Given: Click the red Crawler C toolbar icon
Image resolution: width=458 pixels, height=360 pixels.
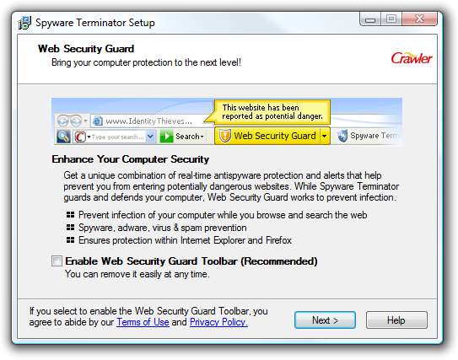Looking at the screenshot, I should pyautogui.click(x=80, y=137).
